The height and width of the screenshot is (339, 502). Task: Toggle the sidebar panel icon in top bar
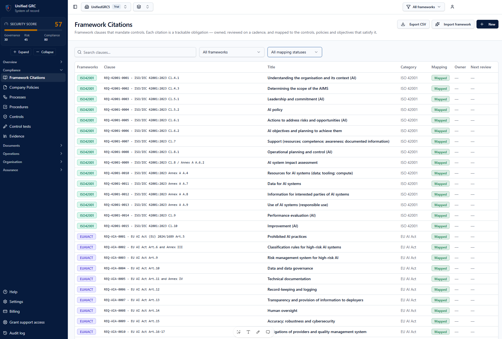coord(75,7)
